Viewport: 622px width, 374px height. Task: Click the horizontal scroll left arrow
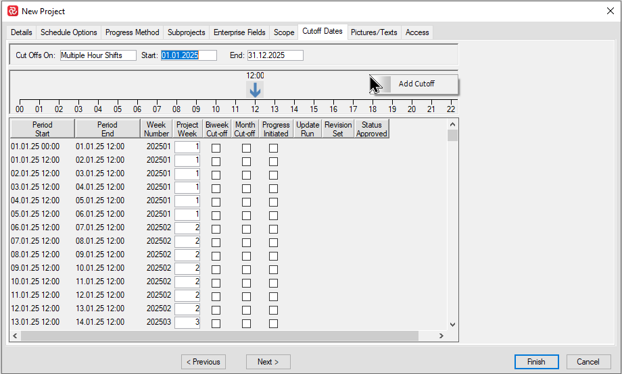coord(15,336)
